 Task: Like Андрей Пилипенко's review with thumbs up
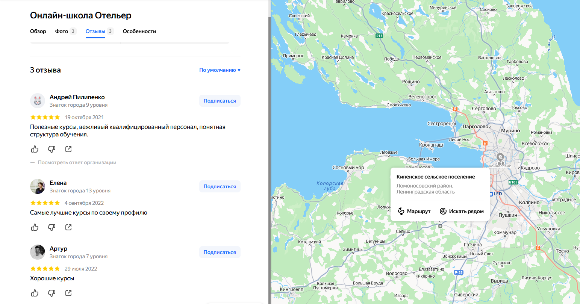coord(35,149)
